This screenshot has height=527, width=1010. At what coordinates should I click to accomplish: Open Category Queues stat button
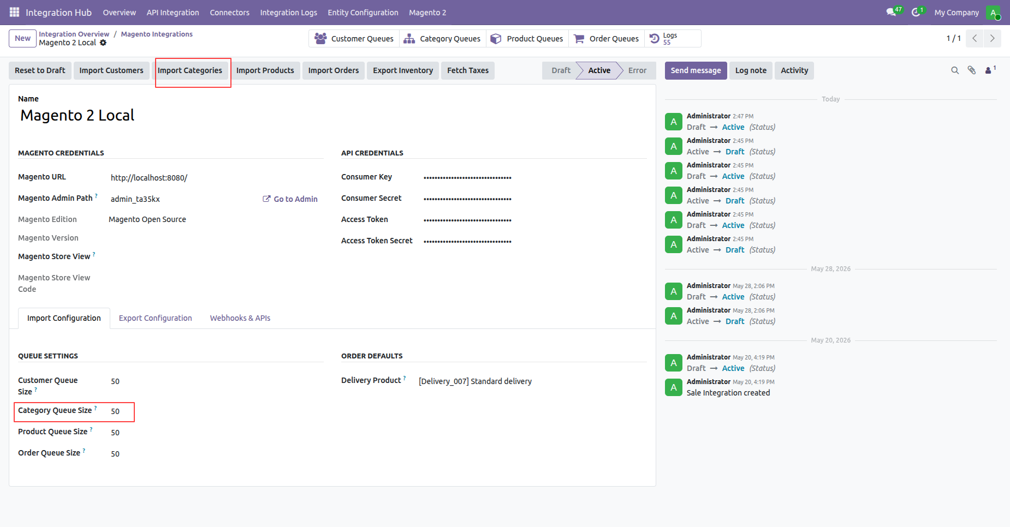pyautogui.click(x=442, y=39)
